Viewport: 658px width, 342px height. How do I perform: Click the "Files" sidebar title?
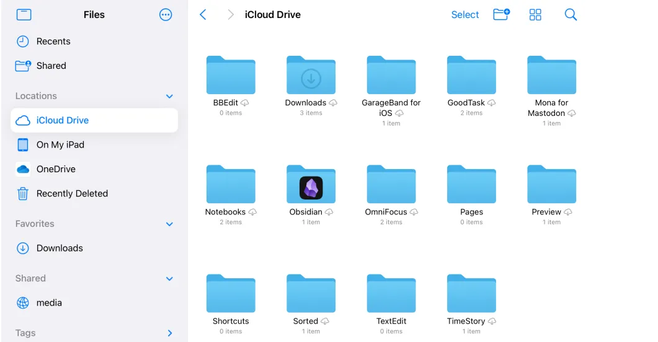point(94,15)
